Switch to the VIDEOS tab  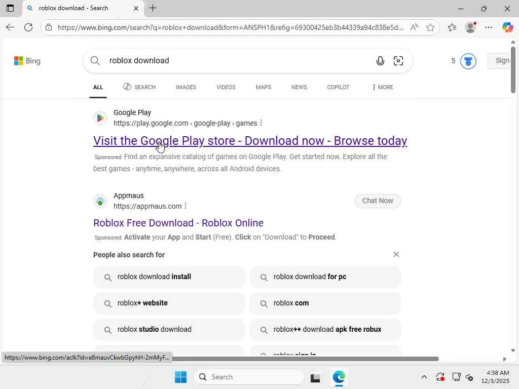(x=226, y=87)
